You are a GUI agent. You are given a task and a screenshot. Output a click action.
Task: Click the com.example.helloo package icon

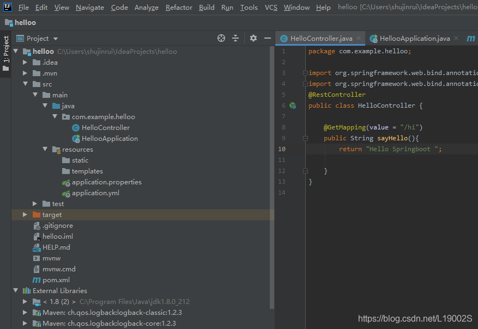(x=66, y=117)
